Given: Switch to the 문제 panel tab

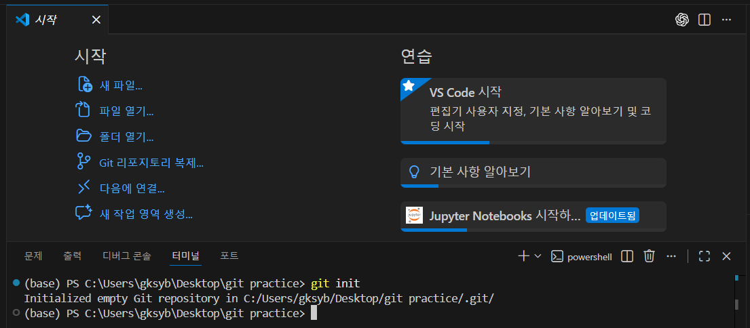Looking at the screenshot, I should tap(33, 256).
